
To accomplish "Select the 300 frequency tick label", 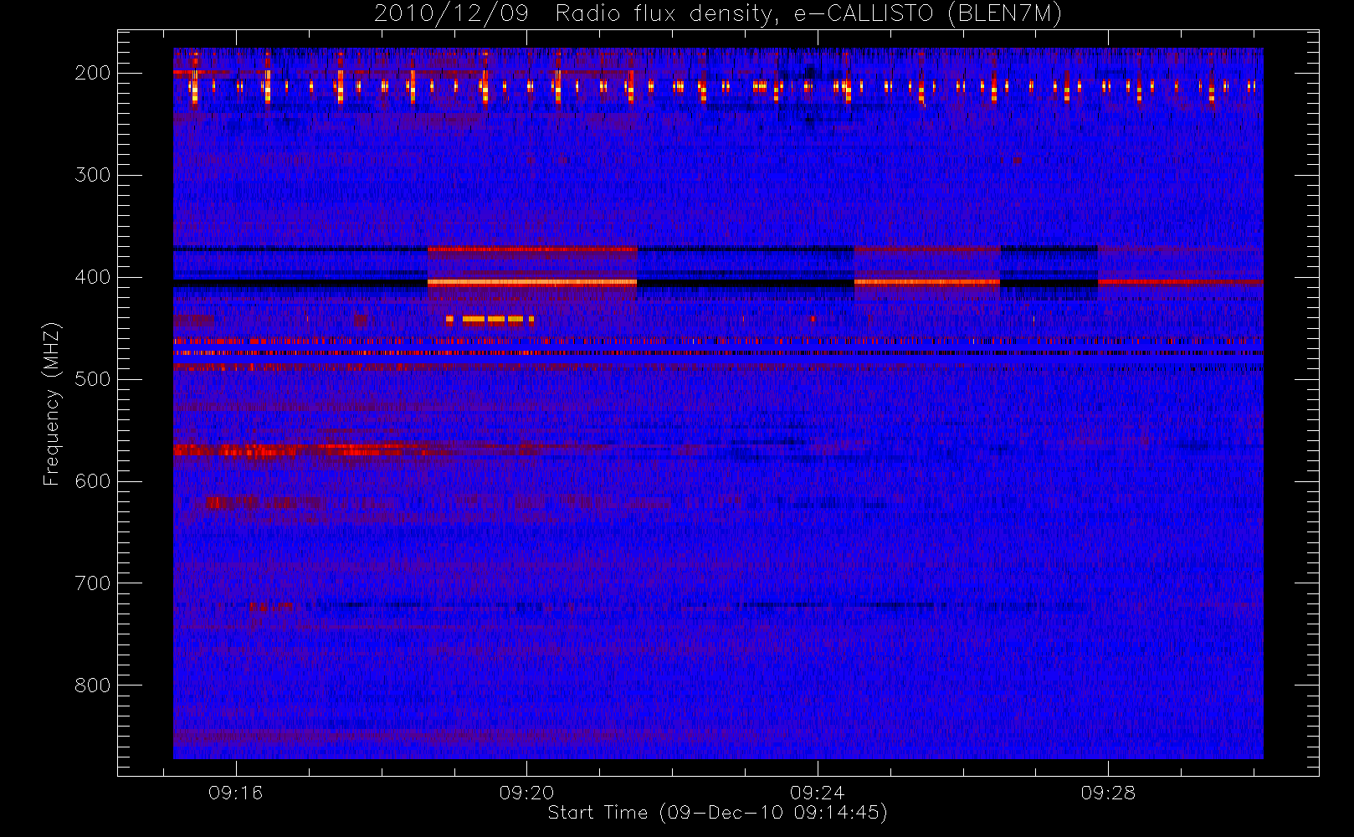I will click(x=93, y=175).
